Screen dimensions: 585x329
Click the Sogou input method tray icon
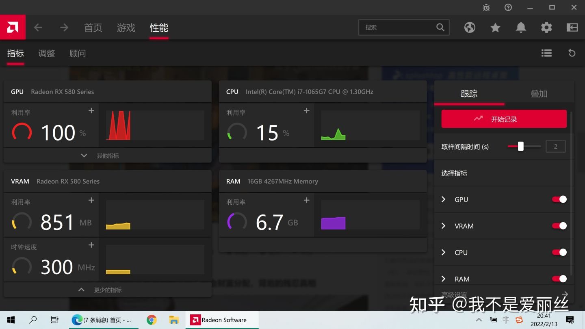[519, 320]
